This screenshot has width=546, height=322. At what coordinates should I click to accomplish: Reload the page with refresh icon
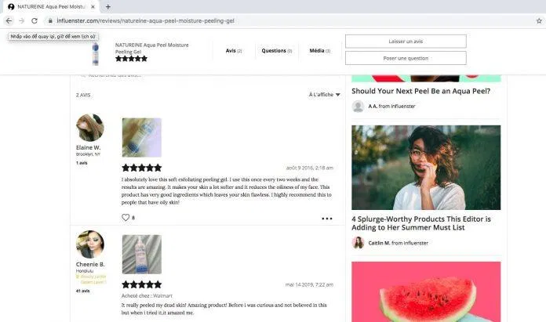click(x=35, y=21)
